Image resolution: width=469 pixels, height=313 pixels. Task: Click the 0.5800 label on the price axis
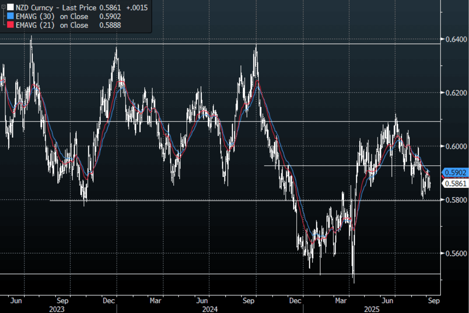coord(455,200)
